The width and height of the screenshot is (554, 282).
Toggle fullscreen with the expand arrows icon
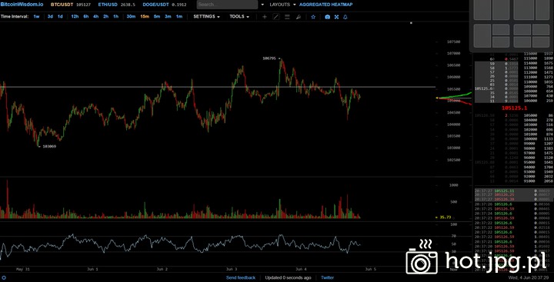(x=336, y=17)
